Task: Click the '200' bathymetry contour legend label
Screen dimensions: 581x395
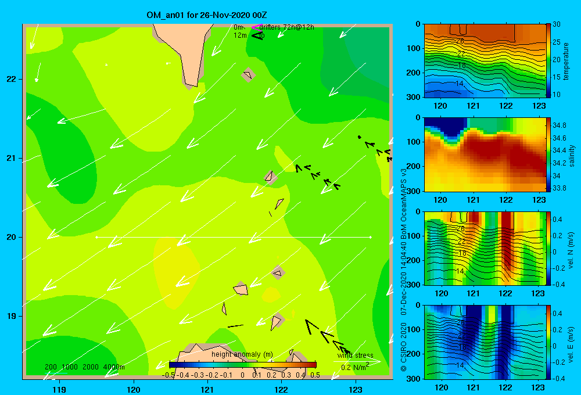Action: (51, 367)
